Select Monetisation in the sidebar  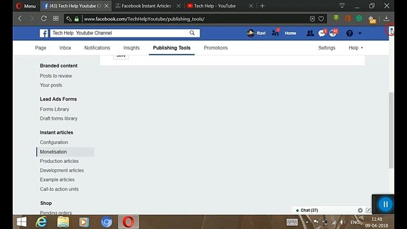[x=65, y=152]
